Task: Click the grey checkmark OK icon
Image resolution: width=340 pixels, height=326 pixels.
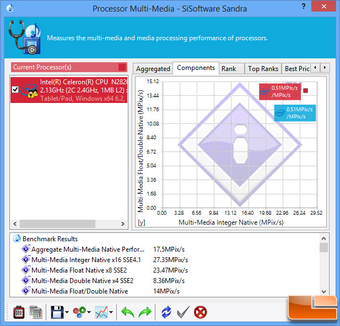Action: point(184,312)
